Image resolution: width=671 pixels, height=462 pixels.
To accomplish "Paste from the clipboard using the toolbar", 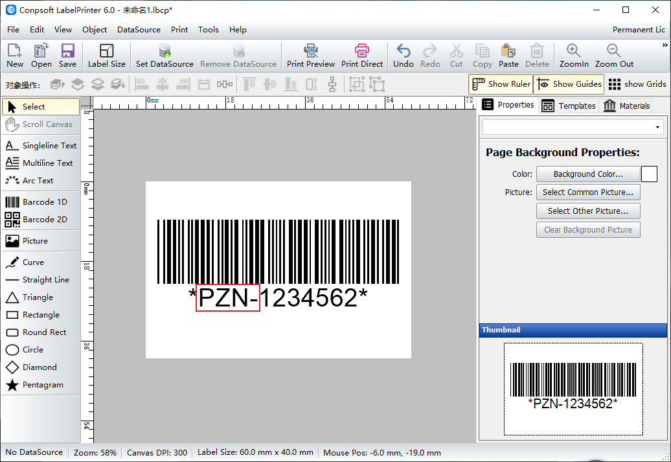I will point(508,56).
